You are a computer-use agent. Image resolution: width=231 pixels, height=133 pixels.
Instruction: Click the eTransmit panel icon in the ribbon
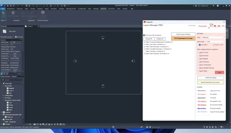13,13
